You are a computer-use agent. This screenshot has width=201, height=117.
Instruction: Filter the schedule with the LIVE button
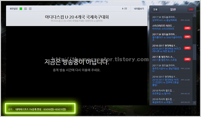coord(191,10)
